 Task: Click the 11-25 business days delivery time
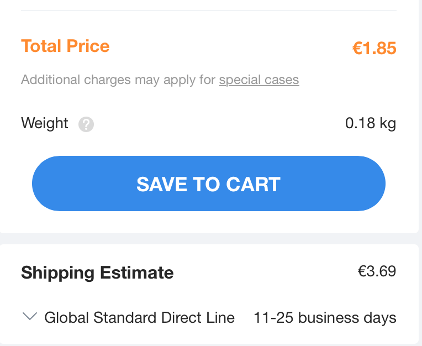(x=325, y=317)
